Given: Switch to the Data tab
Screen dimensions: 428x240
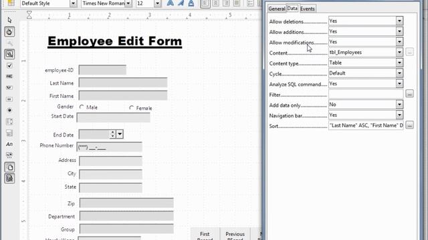Looking at the screenshot, I should (292, 9).
